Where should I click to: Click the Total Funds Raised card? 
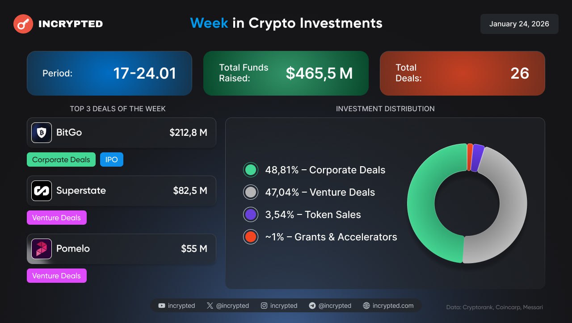[x=286, y=73]
